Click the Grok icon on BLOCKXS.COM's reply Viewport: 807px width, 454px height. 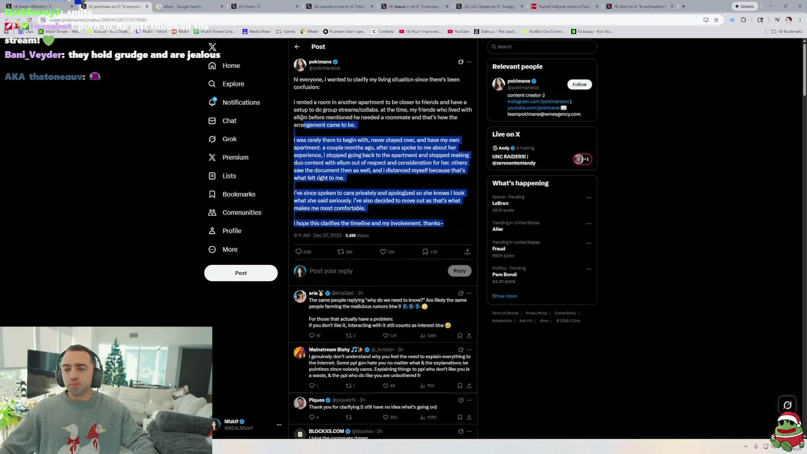pyautogui.click(x=460, y=432)
